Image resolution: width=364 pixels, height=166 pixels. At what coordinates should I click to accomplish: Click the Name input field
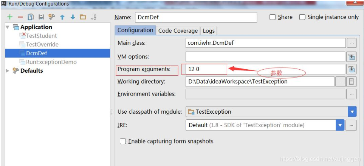coord(196,17)
